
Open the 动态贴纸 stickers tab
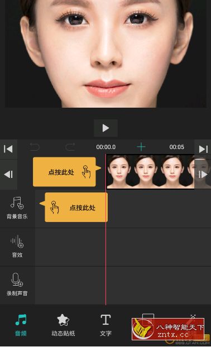(63, 325)
